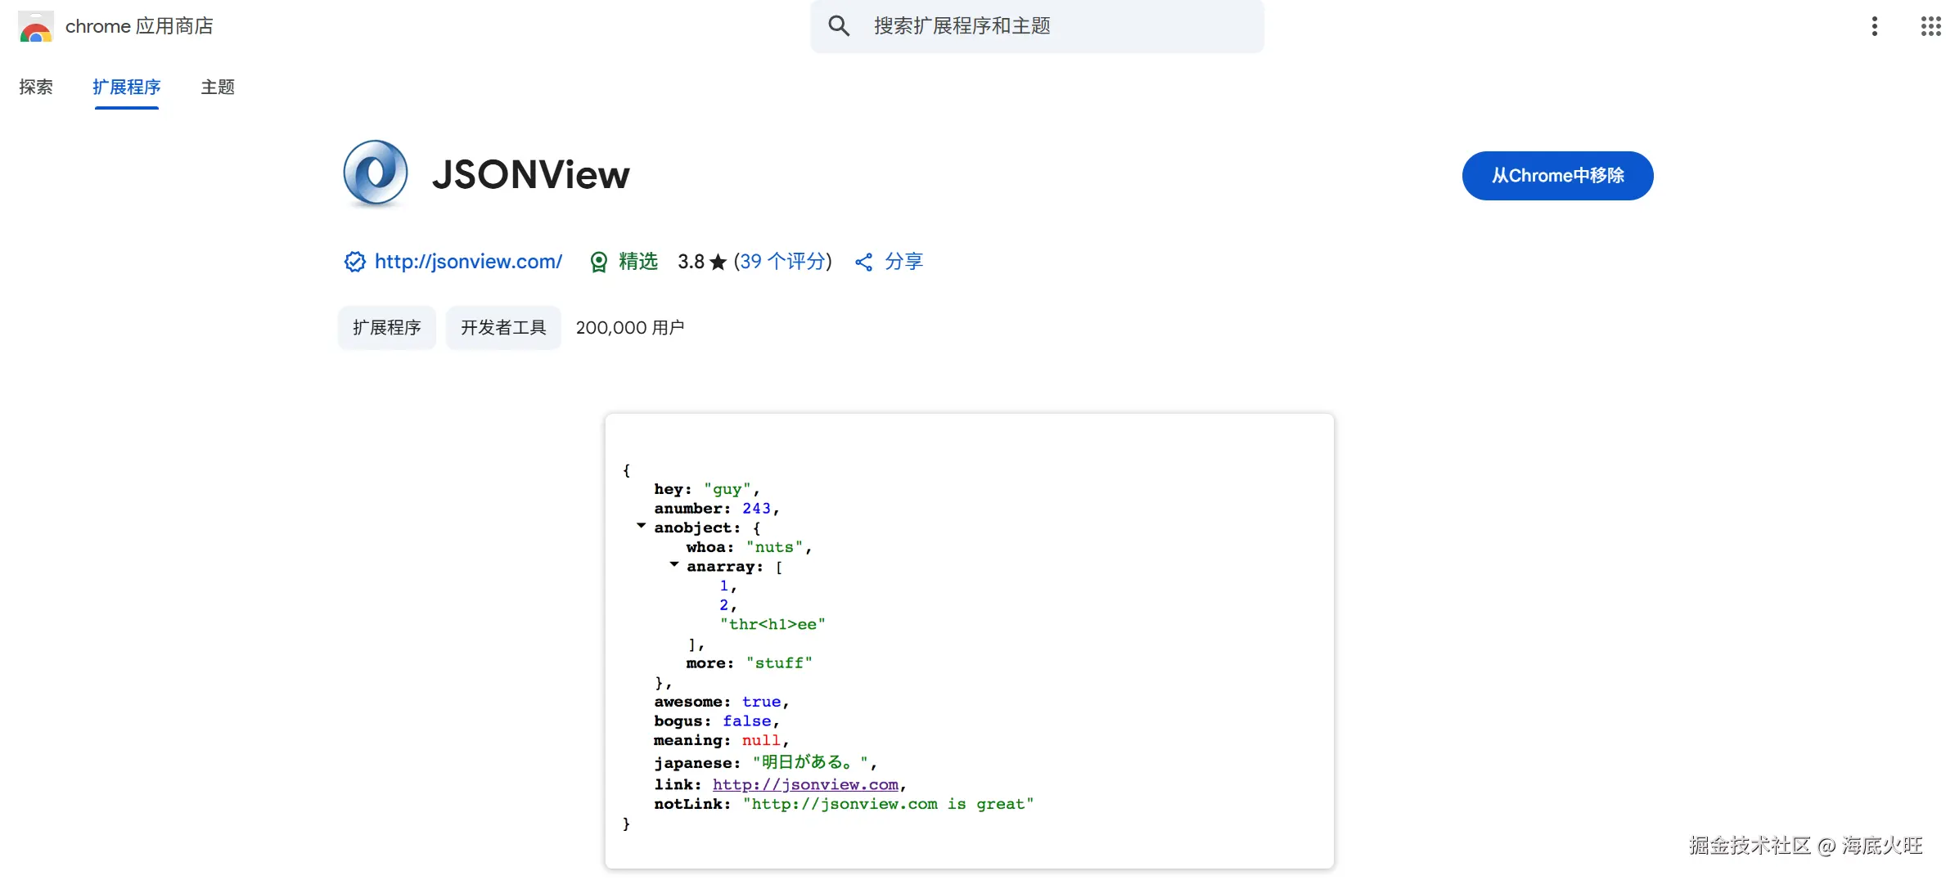1946x880 pixels.
Task: Open the 主题 tab
Action: tap(218, 87)
